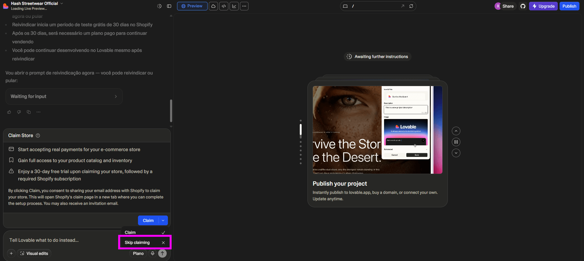Expand the Waiting for input row
Screen dimensions: 584x261
point(64,96)
